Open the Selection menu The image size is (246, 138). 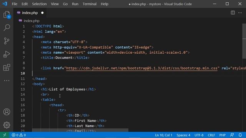[x=39, y=4]
